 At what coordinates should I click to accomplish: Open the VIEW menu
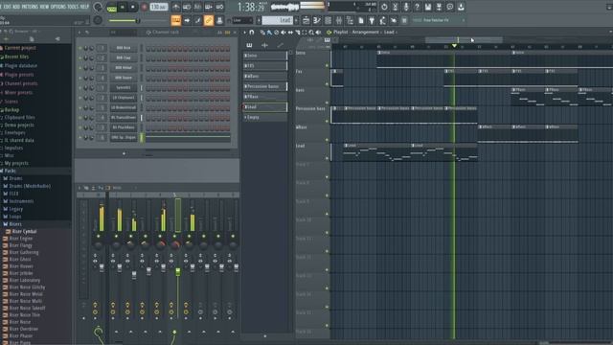(x=45, y=7)
